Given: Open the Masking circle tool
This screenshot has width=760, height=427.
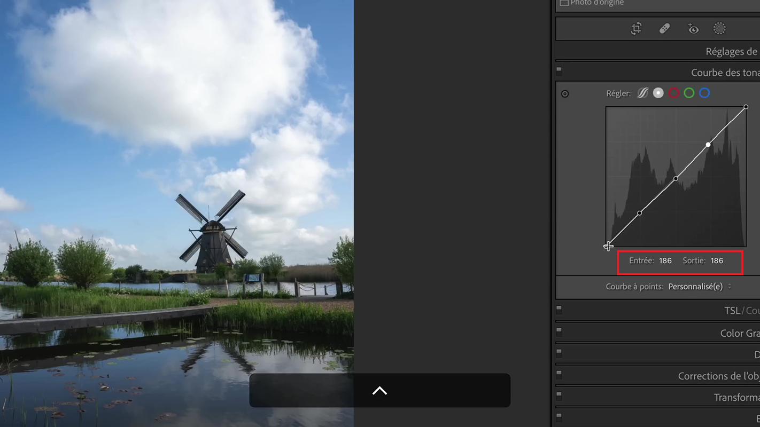Looking at the screenshot, I should [719, 29].
